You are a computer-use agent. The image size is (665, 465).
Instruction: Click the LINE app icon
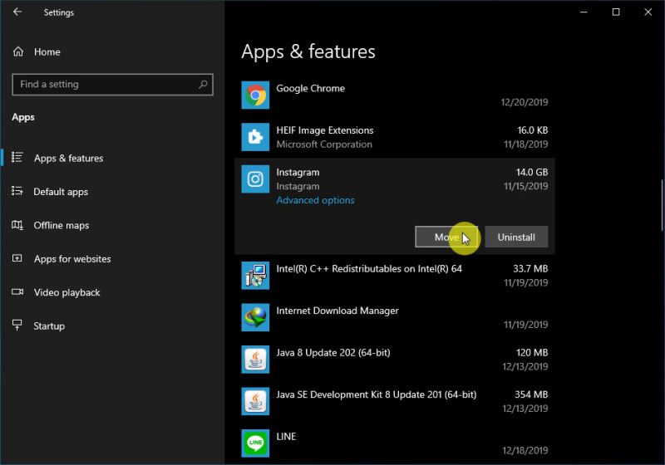(x=255, y=443)
